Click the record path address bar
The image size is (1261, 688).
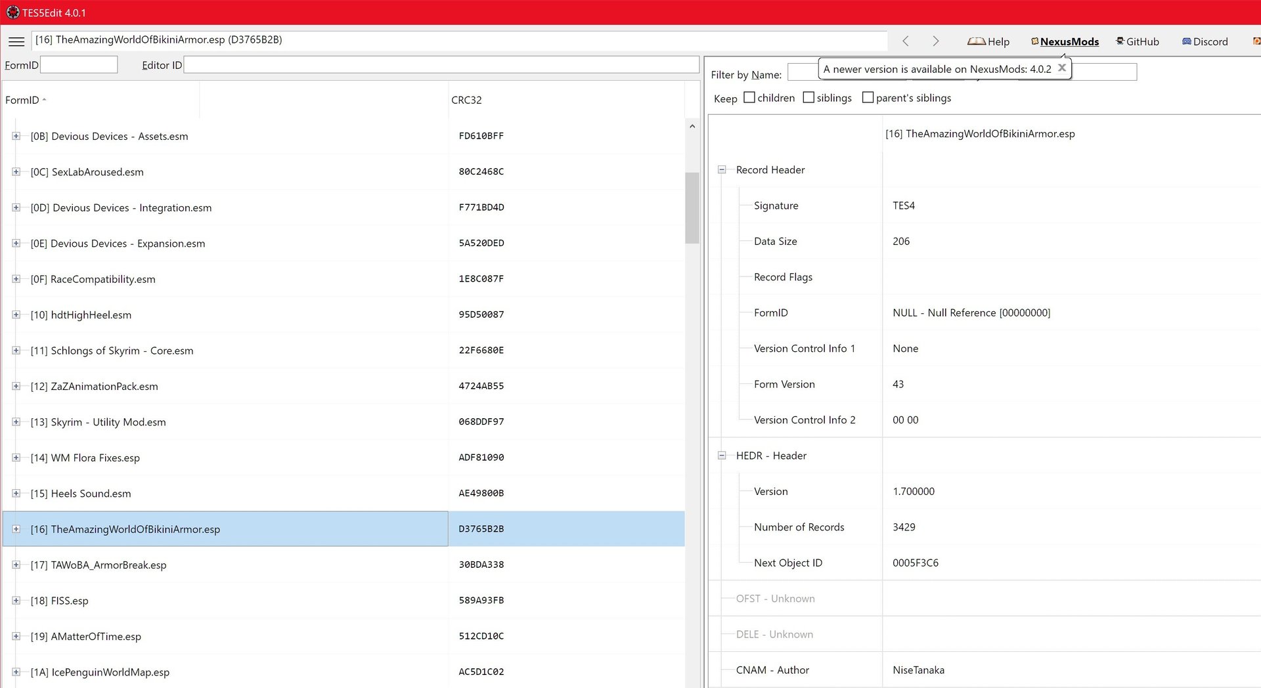point(459,40)
